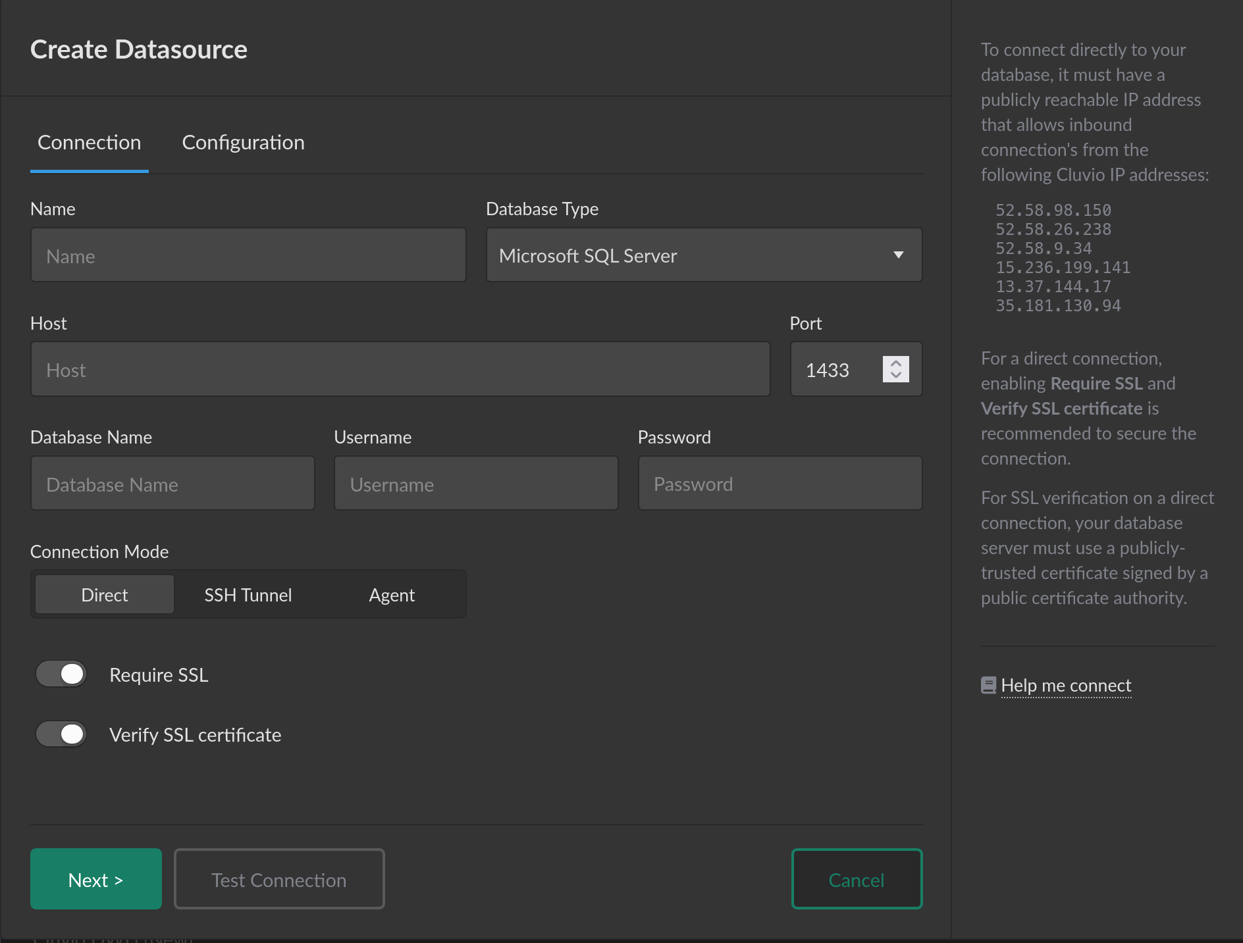This screenshot has width=1243, height=943.
Task: Click the IP address 35.181.130.94
Action: [x=1058, y=306]
